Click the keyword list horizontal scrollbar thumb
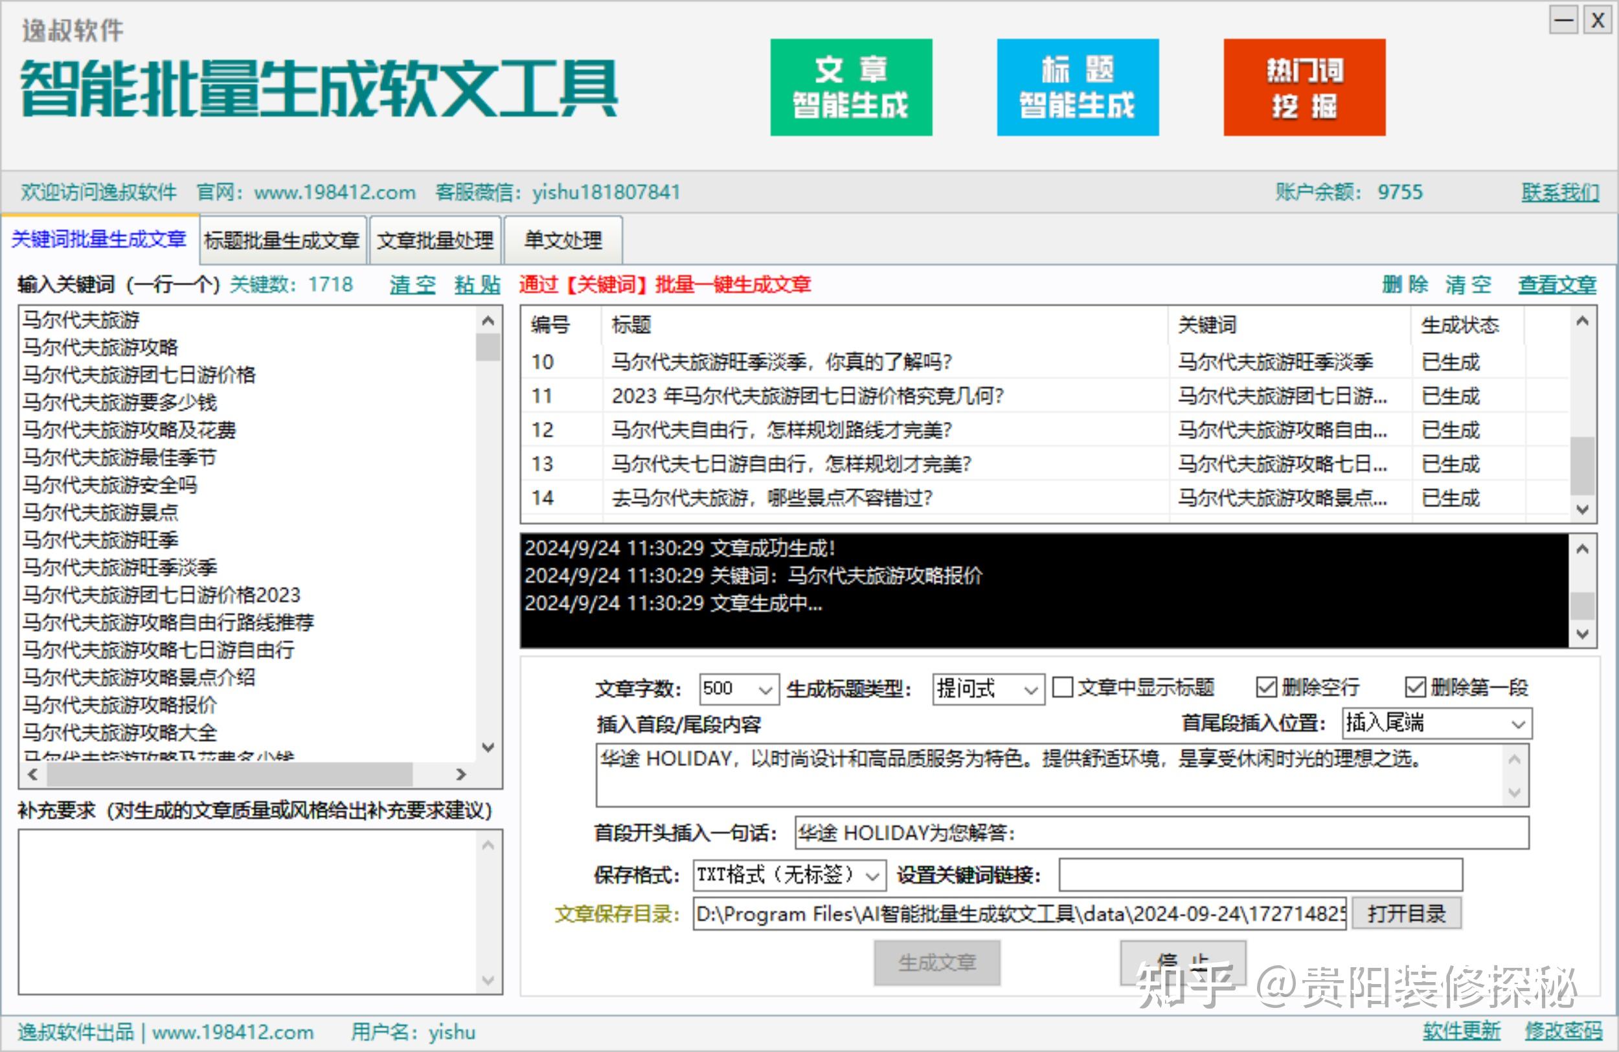This screenshot has height=1052, width=1619. point(229,774)
